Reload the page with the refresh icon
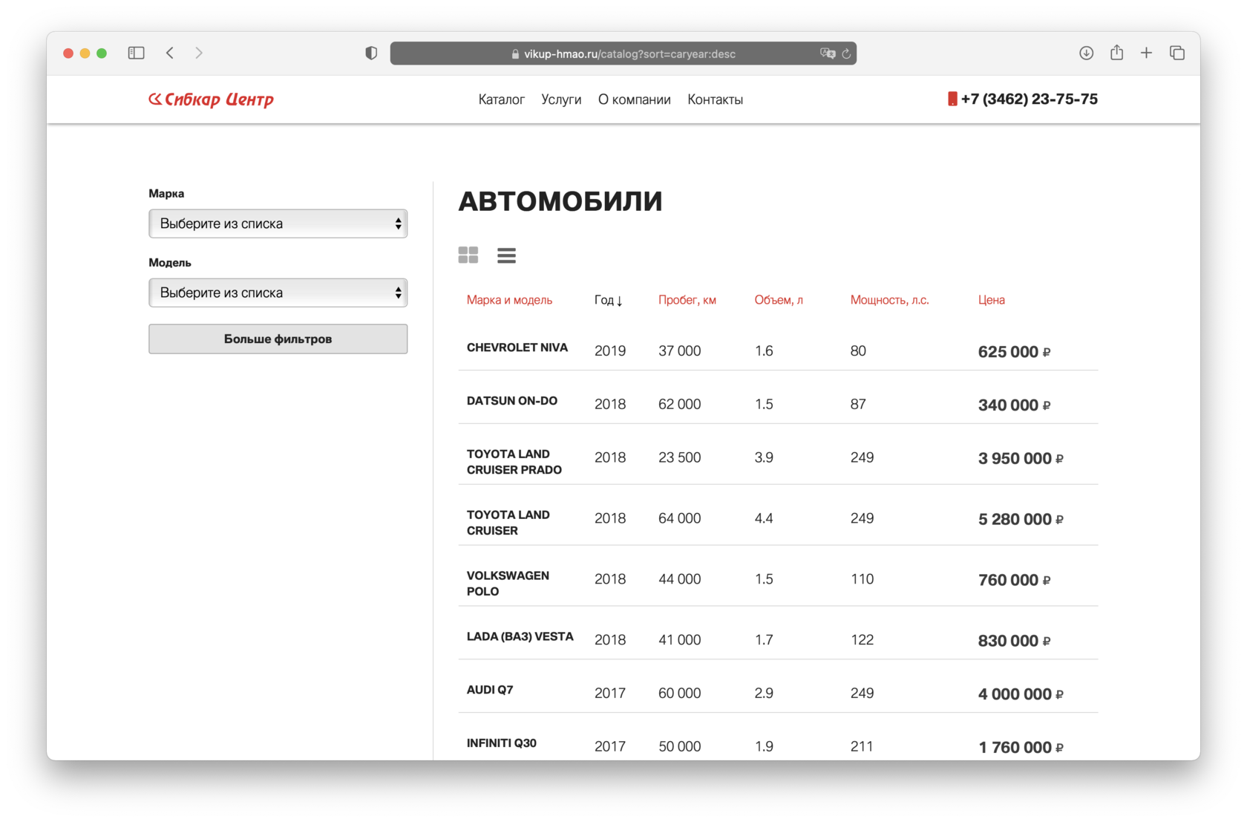Viewport: 1247px width, 822px height. click(x=846, y=53)
